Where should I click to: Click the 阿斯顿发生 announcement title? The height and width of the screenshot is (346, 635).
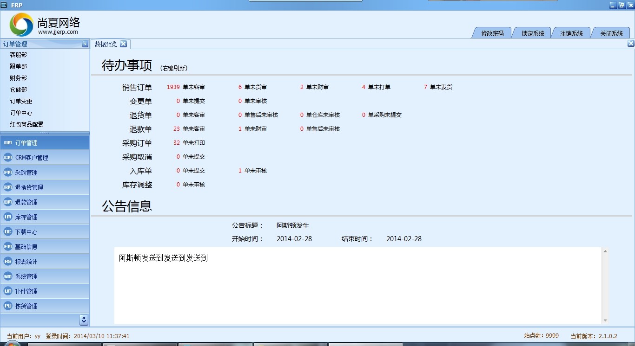(x=293, y=225)
